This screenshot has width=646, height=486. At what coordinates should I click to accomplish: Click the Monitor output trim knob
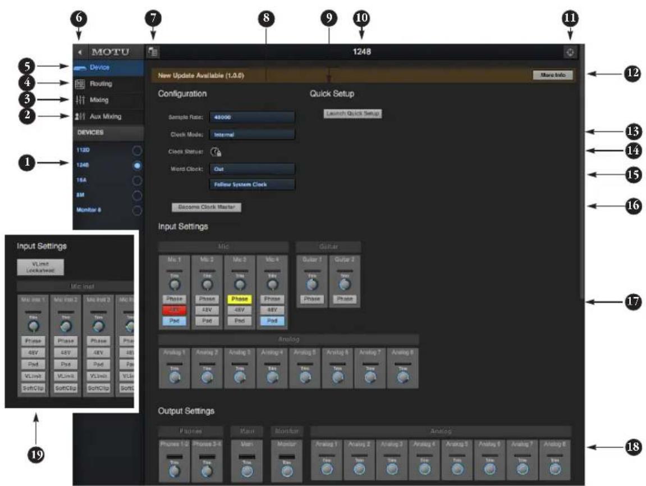[287, 471]
